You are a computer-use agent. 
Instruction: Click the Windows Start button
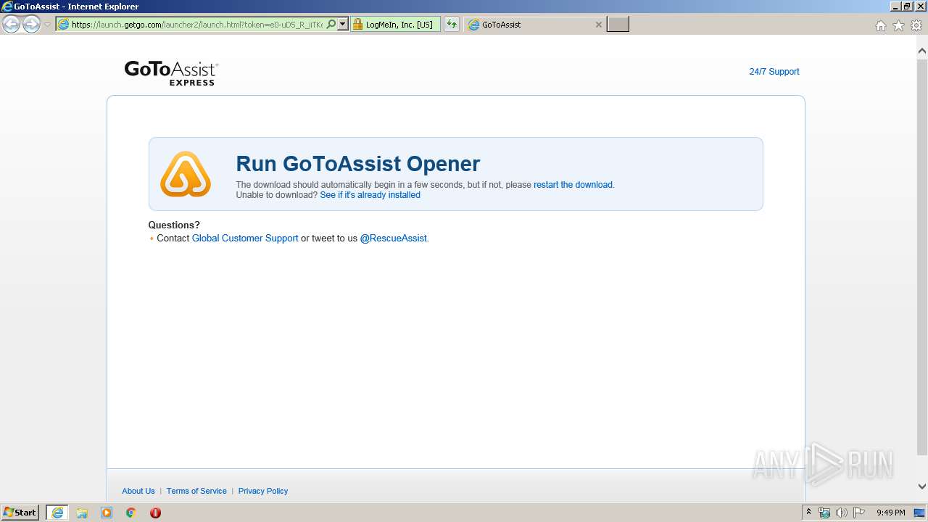coord(20,513)
